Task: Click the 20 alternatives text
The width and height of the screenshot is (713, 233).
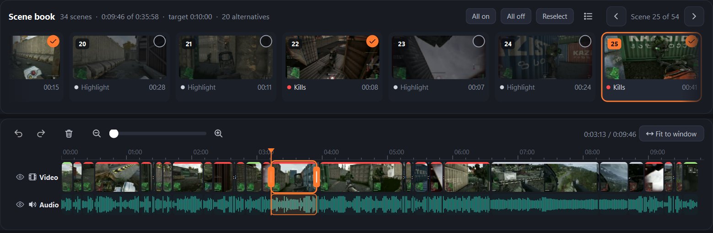Action: [245, 16]
